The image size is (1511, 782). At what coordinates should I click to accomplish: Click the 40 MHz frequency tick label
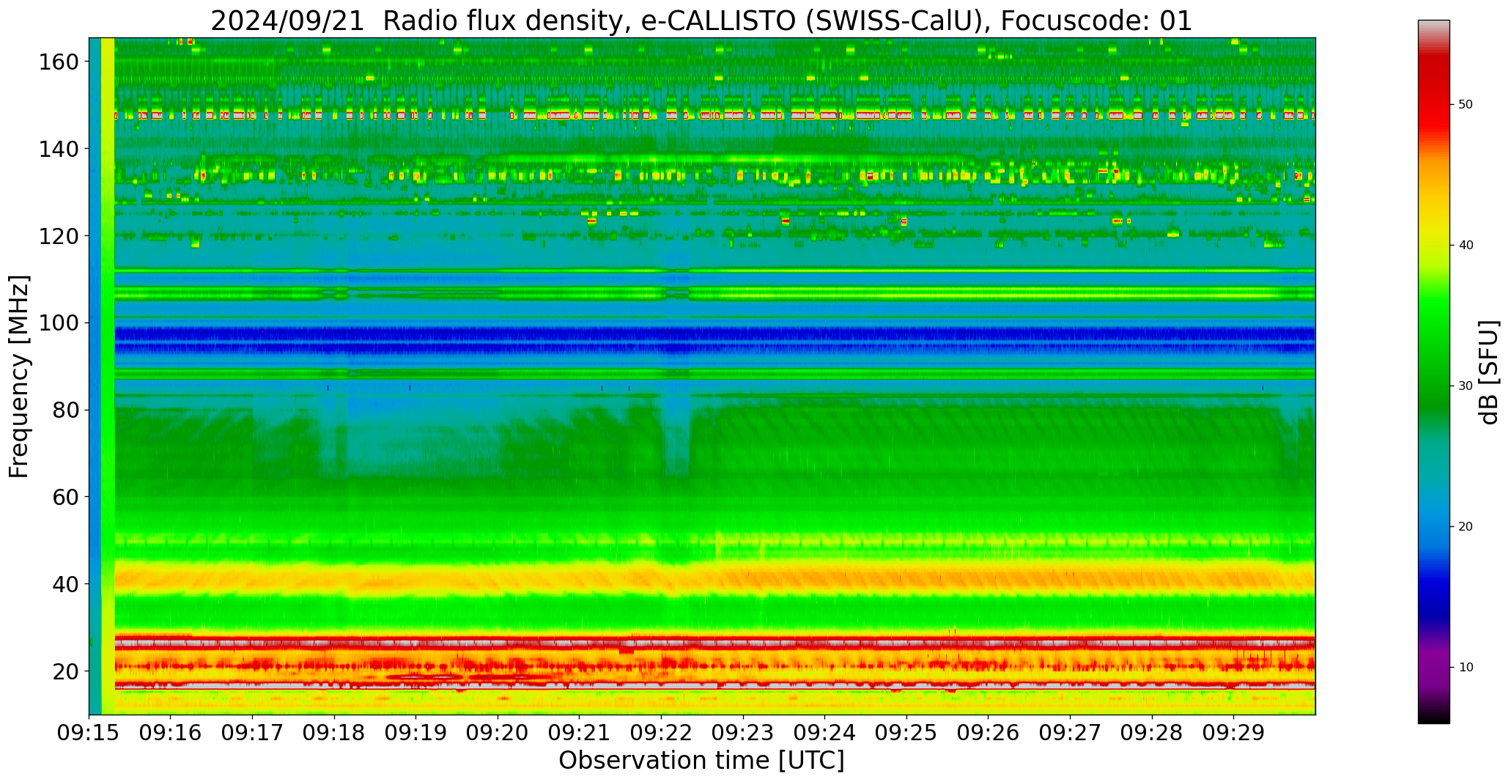point(65,584)
